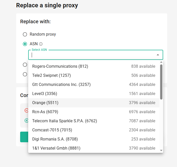Choose Rogers-Communications (812) from the list
This screenshot has height=167, width=177.
[94, 66]
